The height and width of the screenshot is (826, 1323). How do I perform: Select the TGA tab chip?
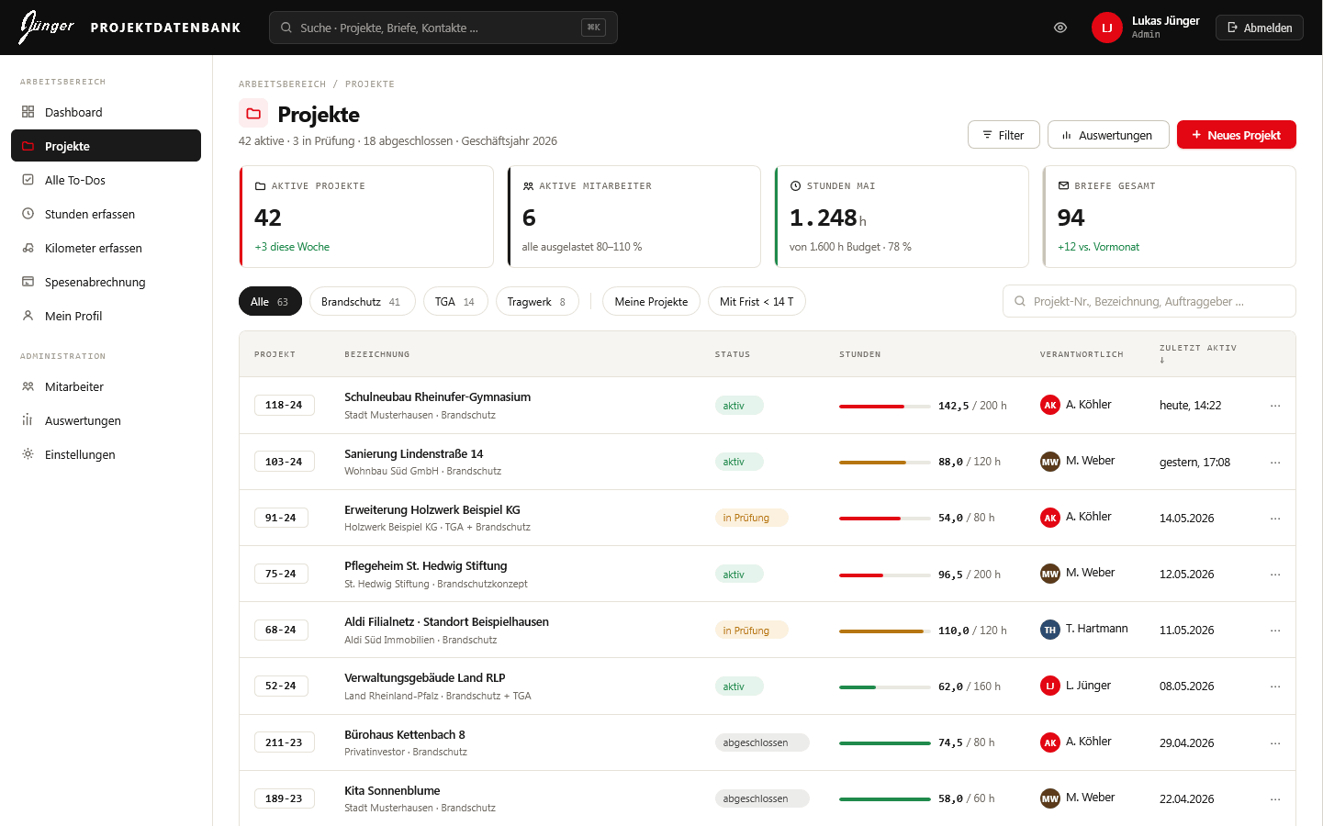click(x=455, y=301)
